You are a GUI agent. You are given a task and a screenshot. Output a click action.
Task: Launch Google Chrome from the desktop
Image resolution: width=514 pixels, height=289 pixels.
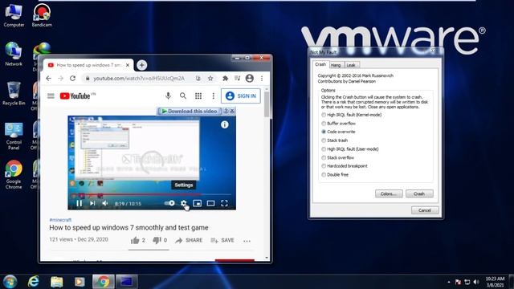[x=14, y=175]
